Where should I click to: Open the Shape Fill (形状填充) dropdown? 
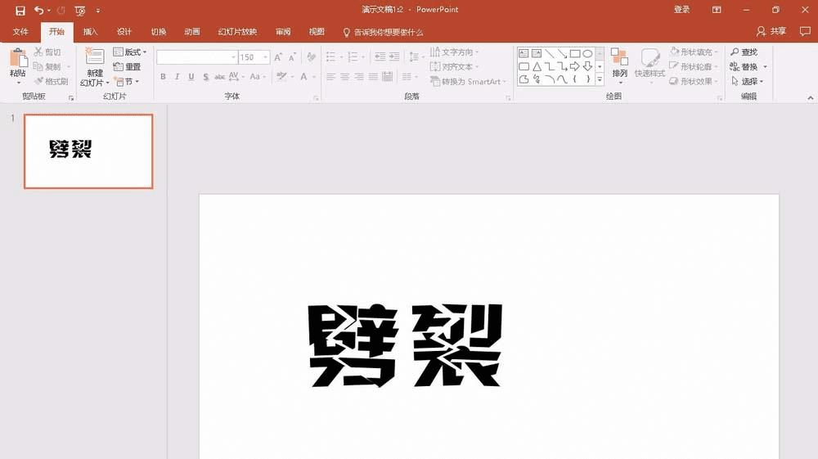click(x=694, y=52)
